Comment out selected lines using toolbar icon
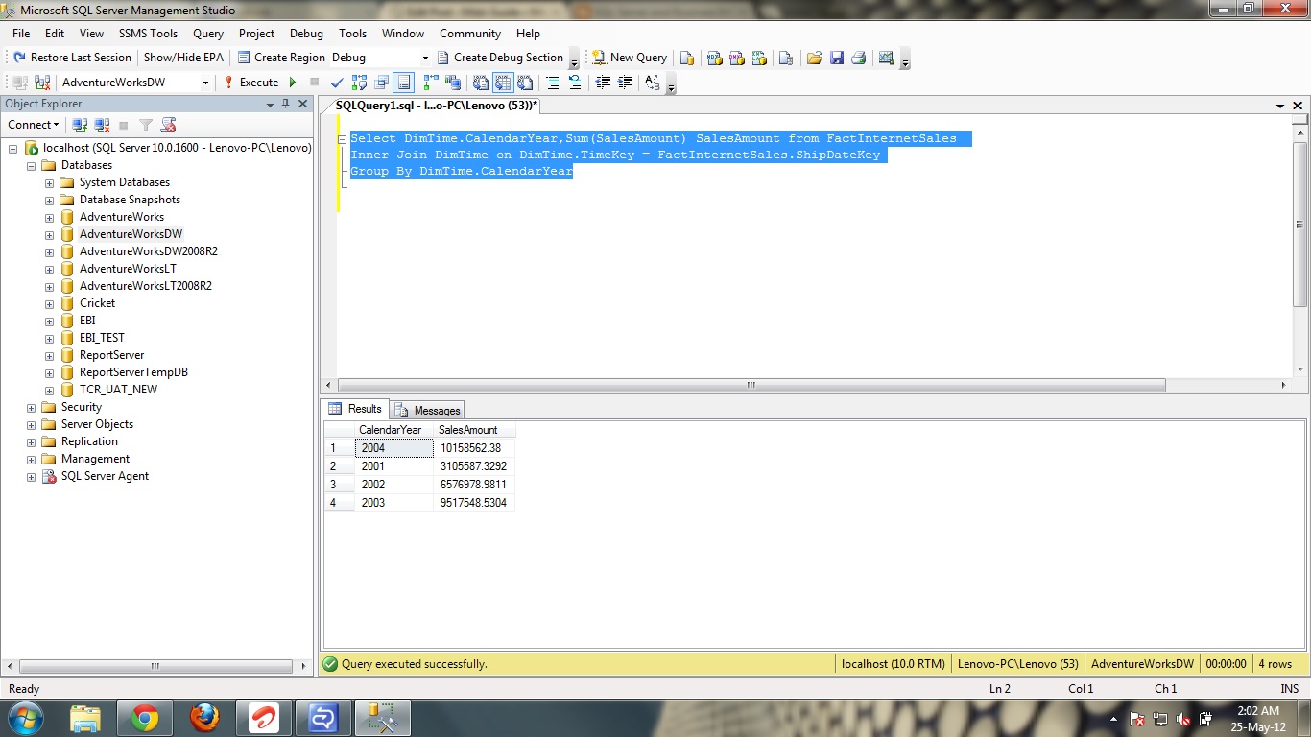 pyautogui.click(x=554, y=83)
